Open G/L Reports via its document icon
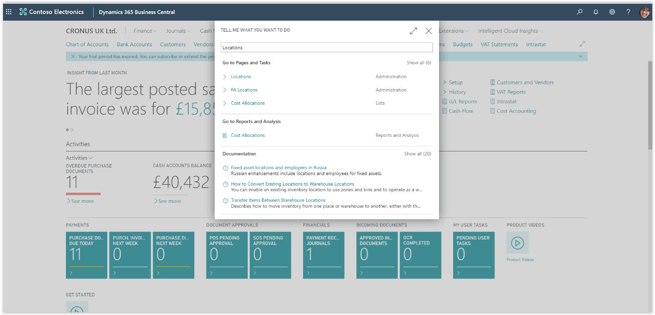This screenshot has width=655, height=315. [x=445, y=102]
